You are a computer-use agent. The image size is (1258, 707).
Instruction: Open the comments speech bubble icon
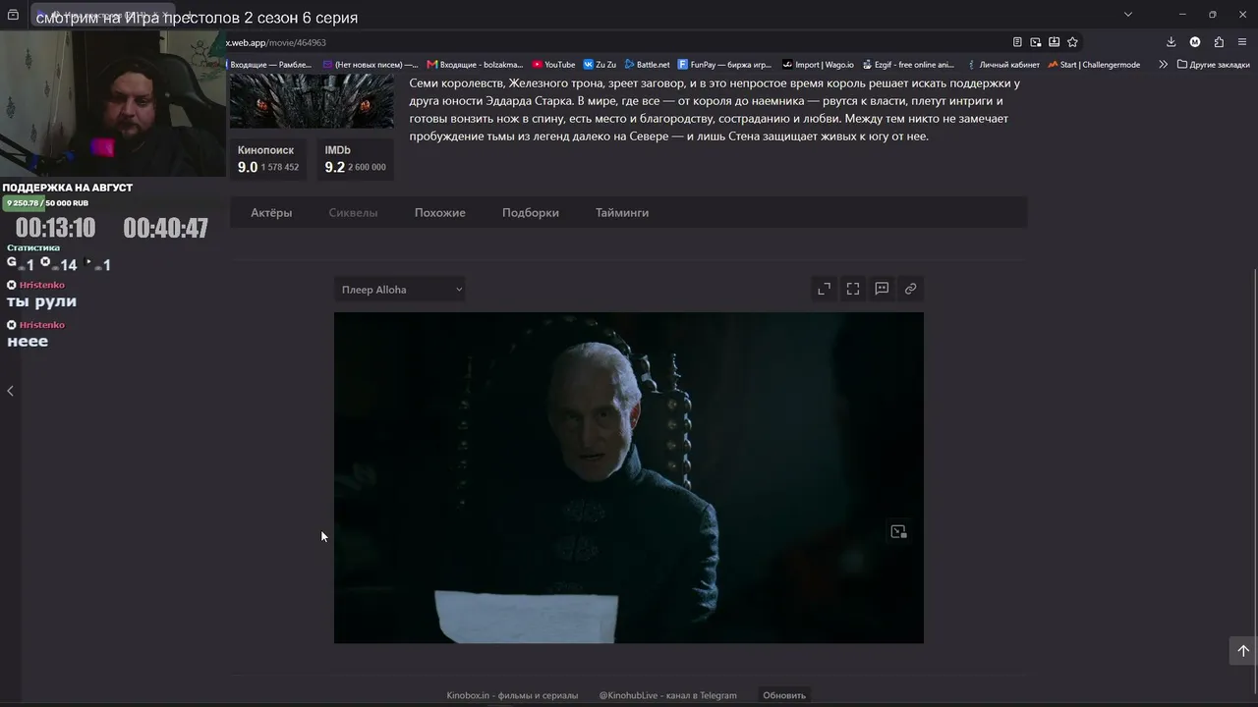(x=882, y=289)
